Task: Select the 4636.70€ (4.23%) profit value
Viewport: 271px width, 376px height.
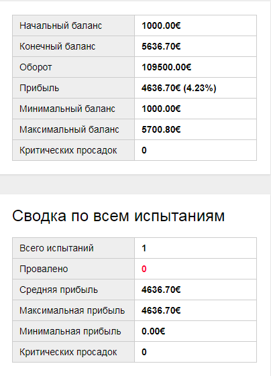Action: tap(179, 88)
